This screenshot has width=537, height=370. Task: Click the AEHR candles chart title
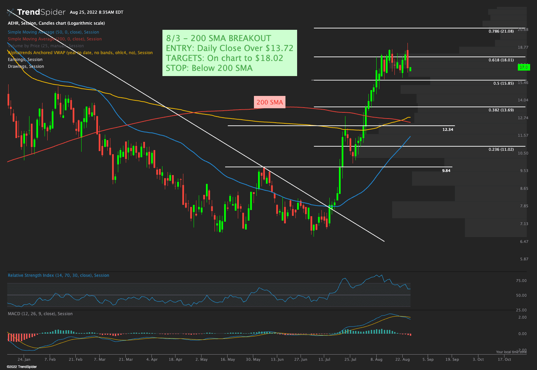point(56,23)
